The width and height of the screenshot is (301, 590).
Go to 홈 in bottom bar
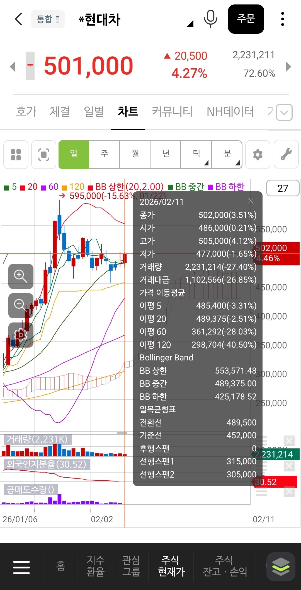coord(60,566)
